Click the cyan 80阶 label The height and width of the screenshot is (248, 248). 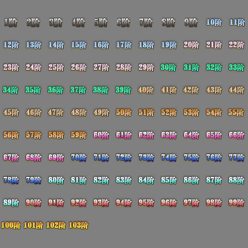tap(56, 180)
